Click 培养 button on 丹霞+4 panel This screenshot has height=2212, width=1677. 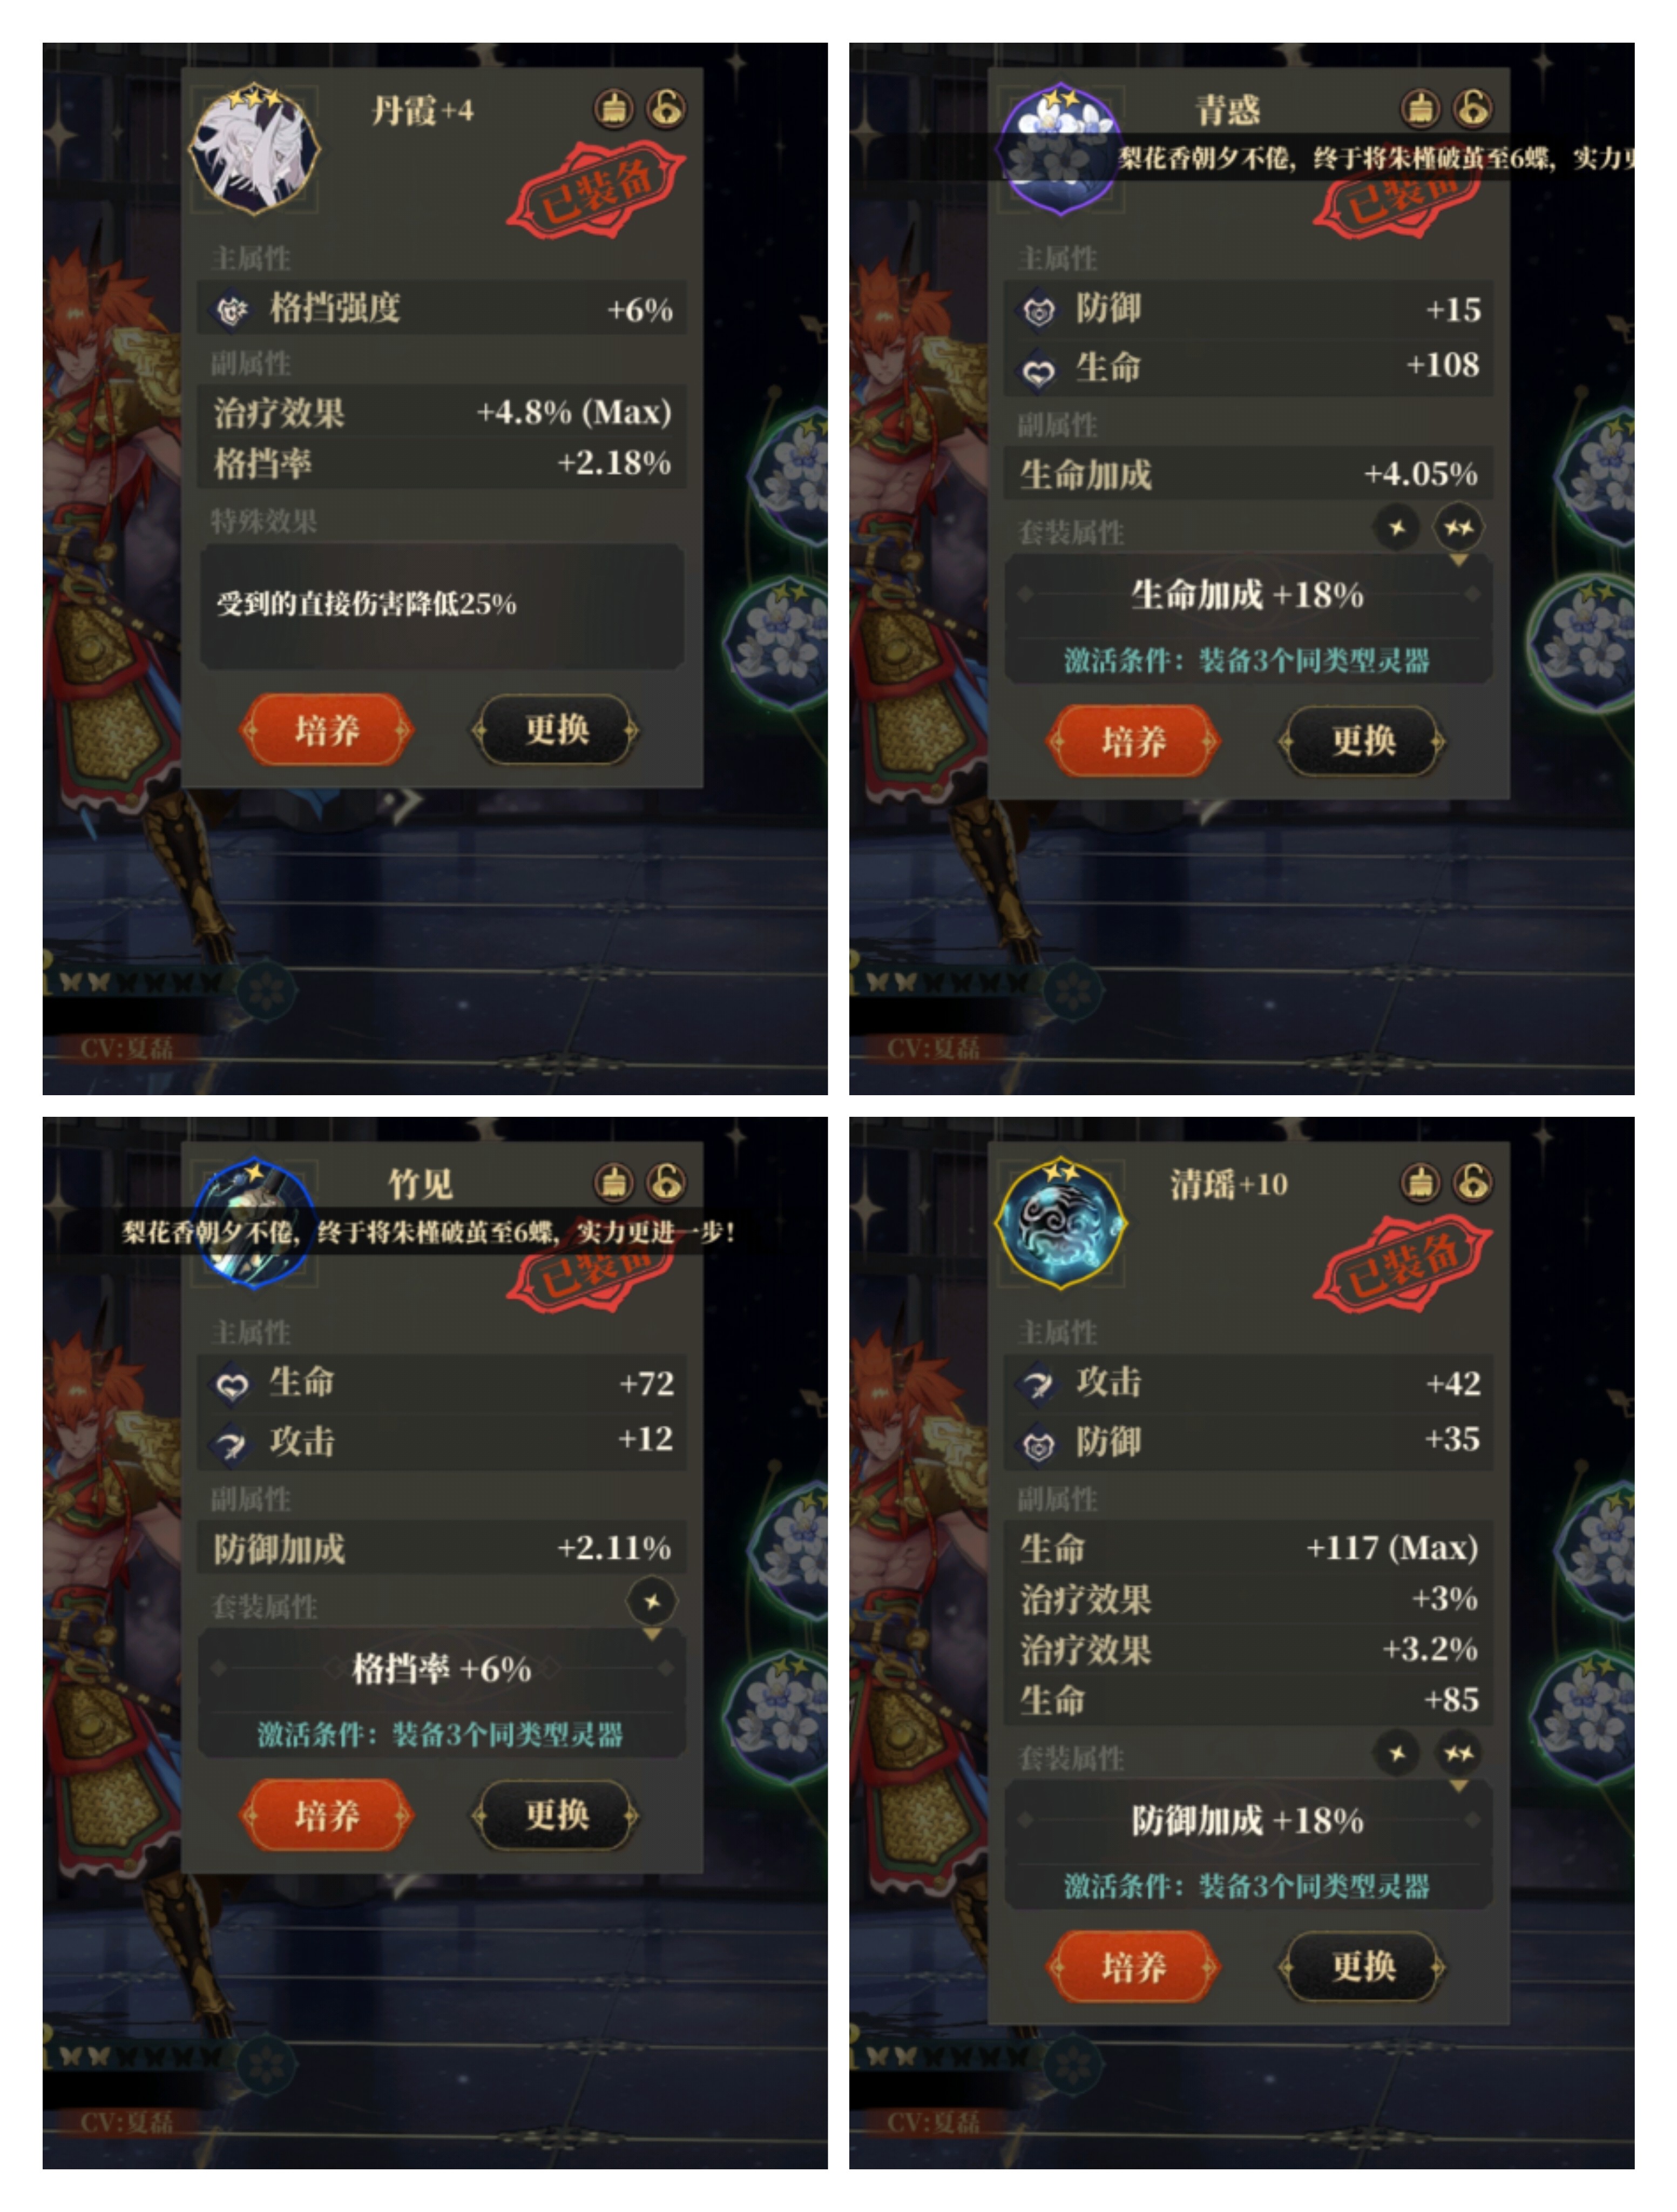click(326, 730)
